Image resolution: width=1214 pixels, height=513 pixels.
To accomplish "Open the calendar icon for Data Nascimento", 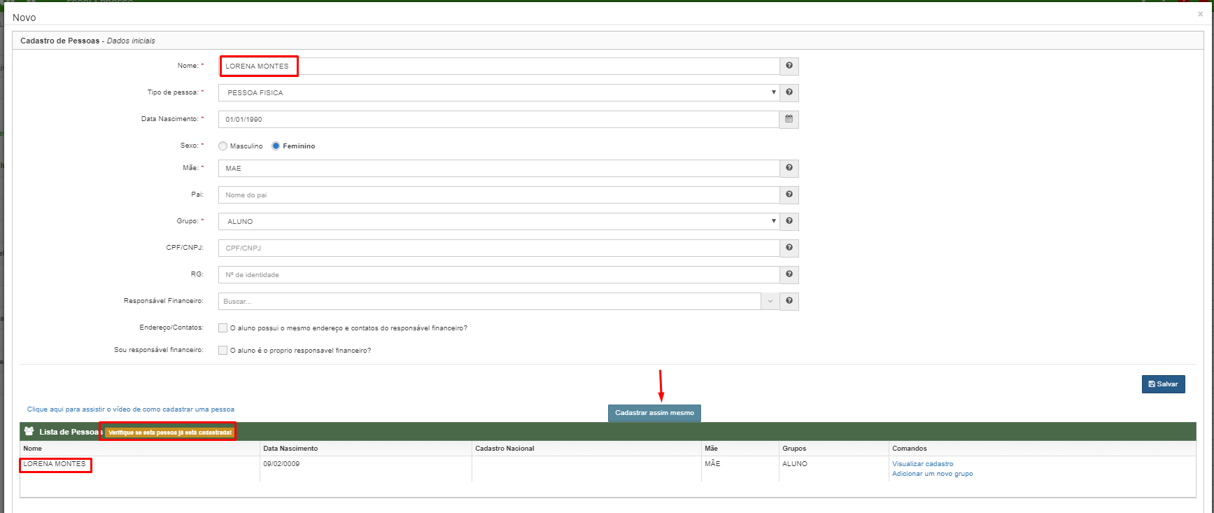I will [x=789, y=119].
